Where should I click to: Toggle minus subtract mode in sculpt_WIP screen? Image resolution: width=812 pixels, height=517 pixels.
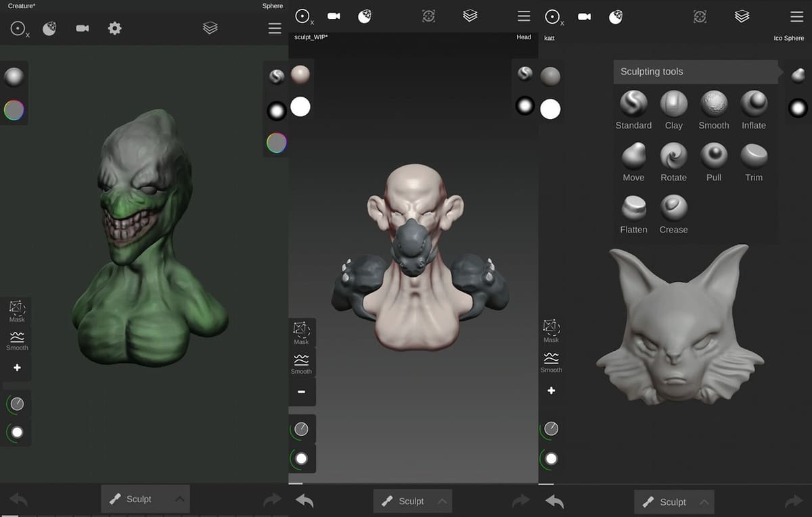point(302,392)
